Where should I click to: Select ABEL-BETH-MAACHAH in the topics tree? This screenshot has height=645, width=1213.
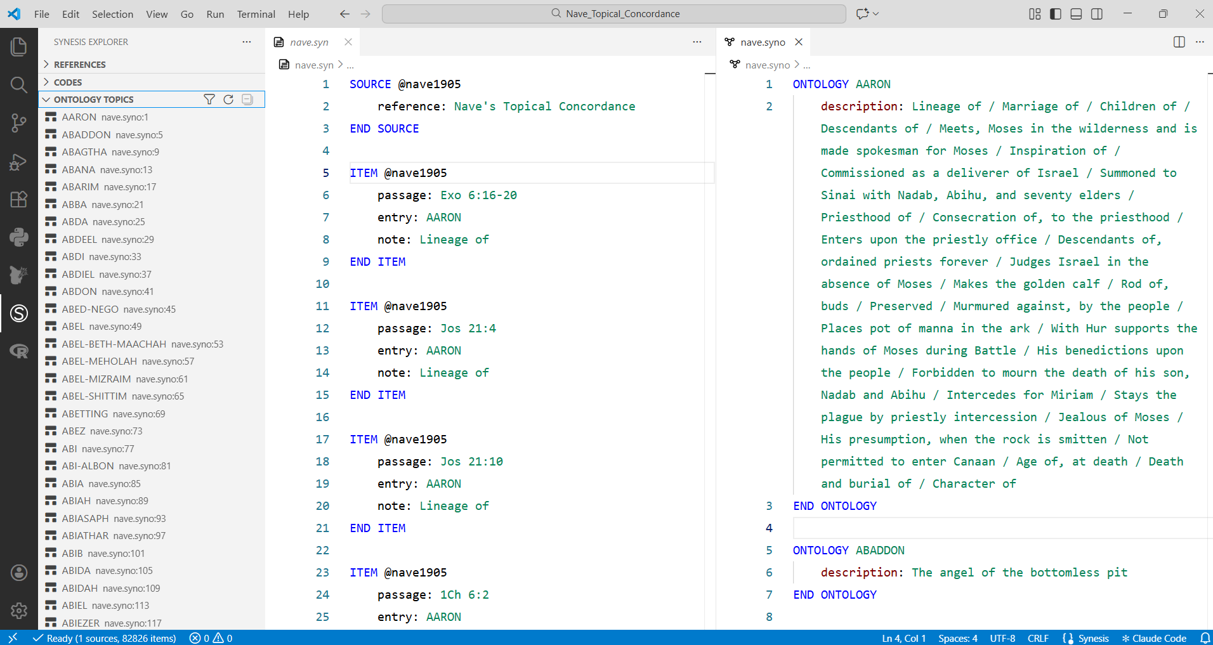tap(114, 344)
